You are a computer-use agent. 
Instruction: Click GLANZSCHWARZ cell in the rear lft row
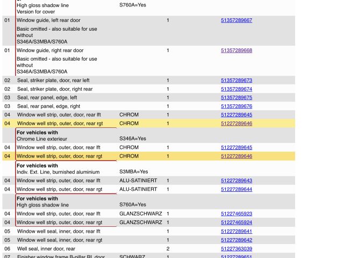(x=140, y=213)
